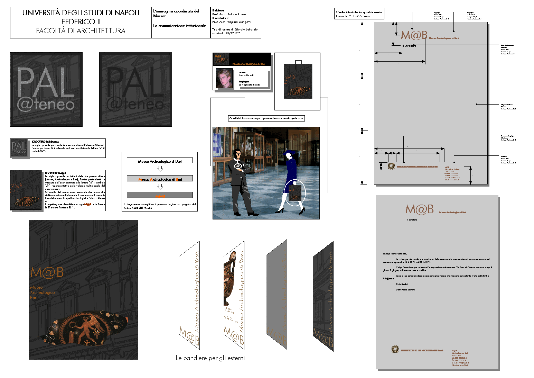Click the first down arrow in the diagram

click(x=160, y=169)
